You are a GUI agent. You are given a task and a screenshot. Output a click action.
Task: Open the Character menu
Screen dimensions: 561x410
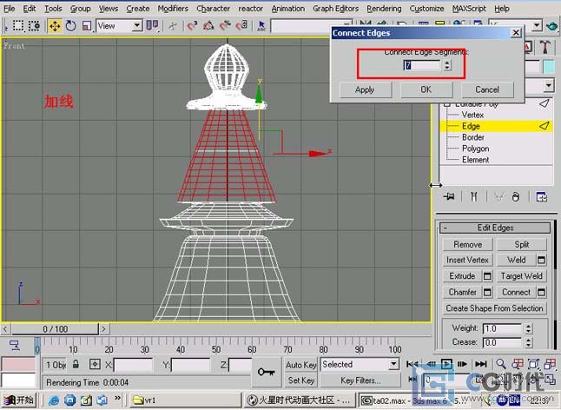pyautogui.click(x=214, y=8)
